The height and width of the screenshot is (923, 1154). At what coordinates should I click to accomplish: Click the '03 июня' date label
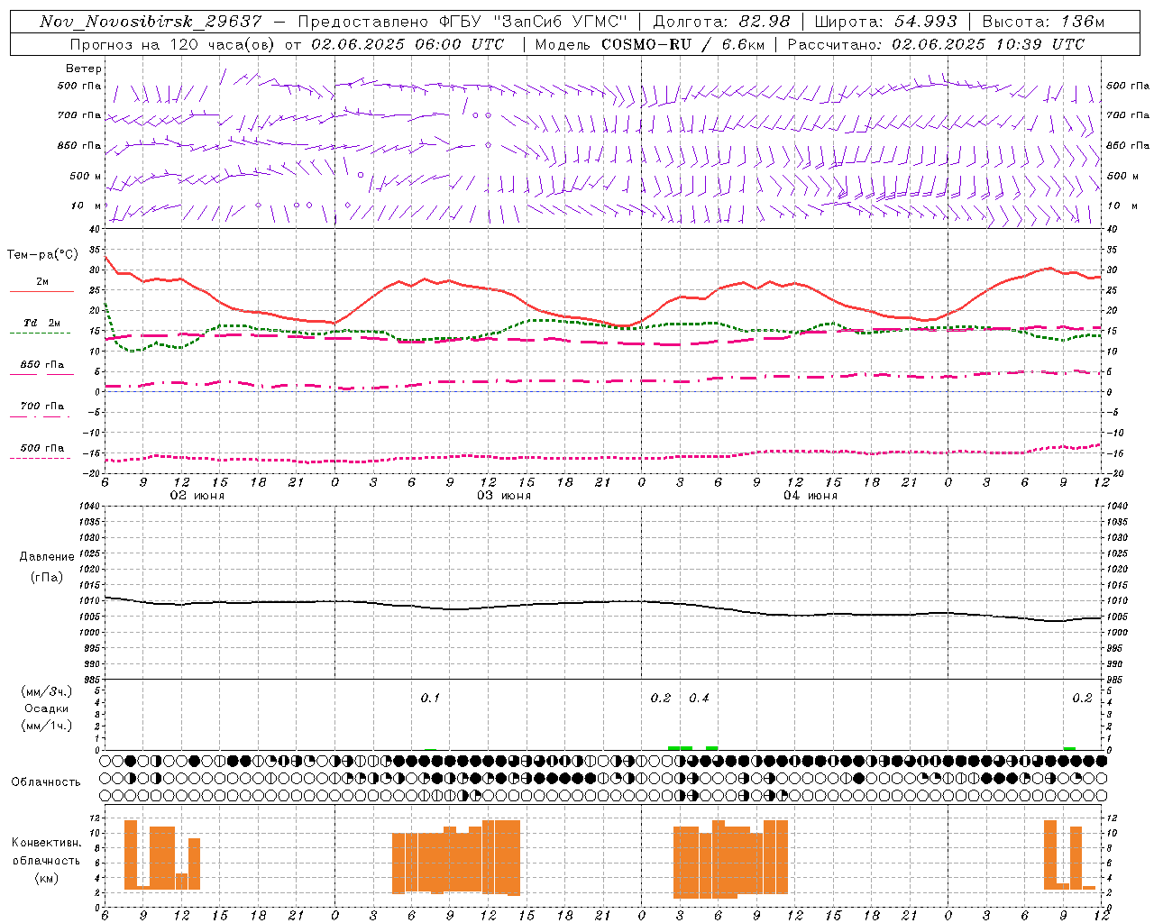point(504,496)
